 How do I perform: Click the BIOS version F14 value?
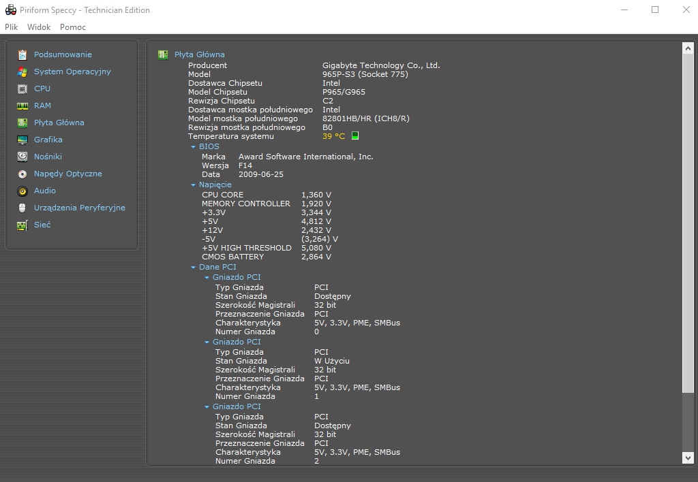(245, 165)
